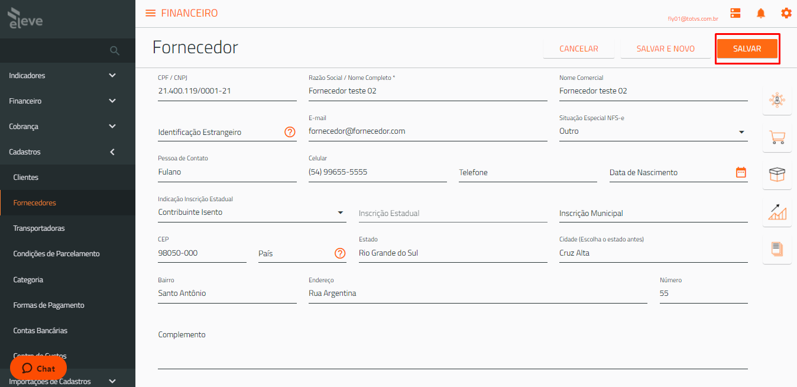Edit the Bairro field
This screenshot has width=797, height=387.
click(227, 294)
